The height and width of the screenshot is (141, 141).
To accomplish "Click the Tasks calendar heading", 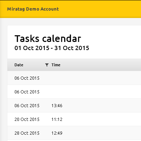I will tap(48, 38).
